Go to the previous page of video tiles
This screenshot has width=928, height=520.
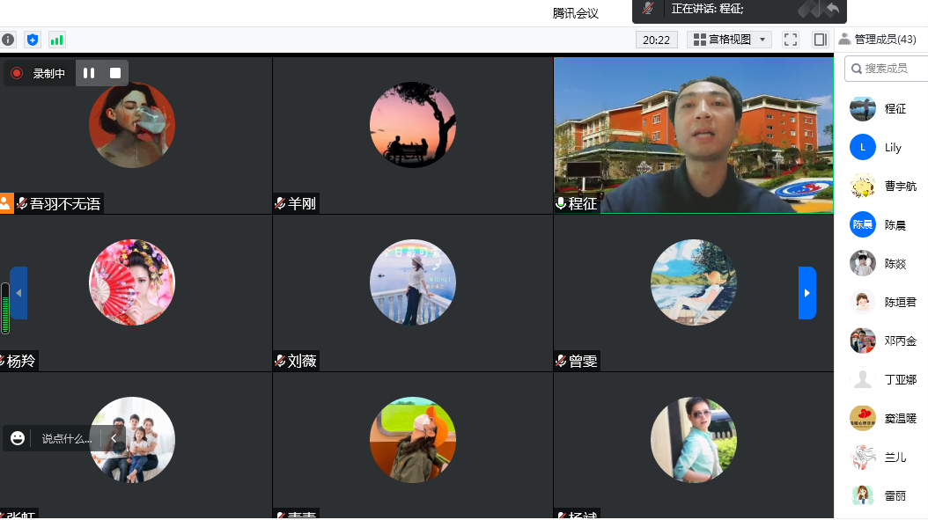(18, 293)
